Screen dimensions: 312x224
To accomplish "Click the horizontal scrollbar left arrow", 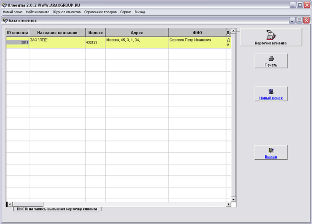I will coord(10,204).
